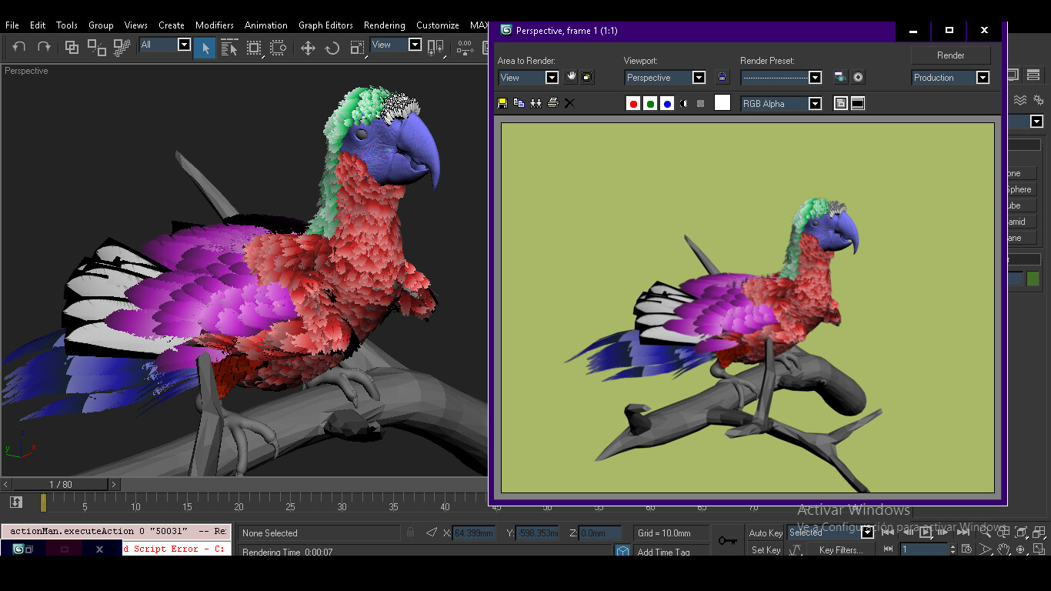
Task: Activate the Select and Scale tool
Action: 357,48
